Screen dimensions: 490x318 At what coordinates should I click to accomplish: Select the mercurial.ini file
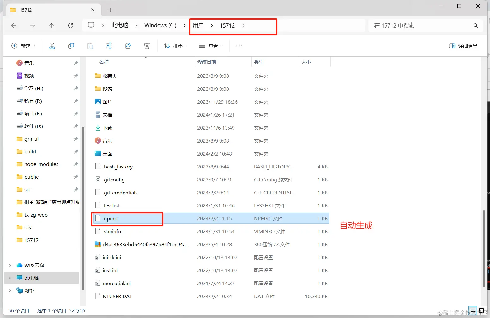210,283
